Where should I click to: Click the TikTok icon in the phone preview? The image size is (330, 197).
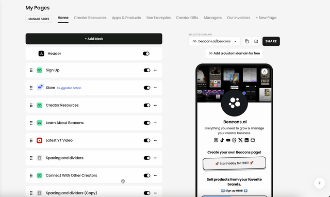click(222, 140)
